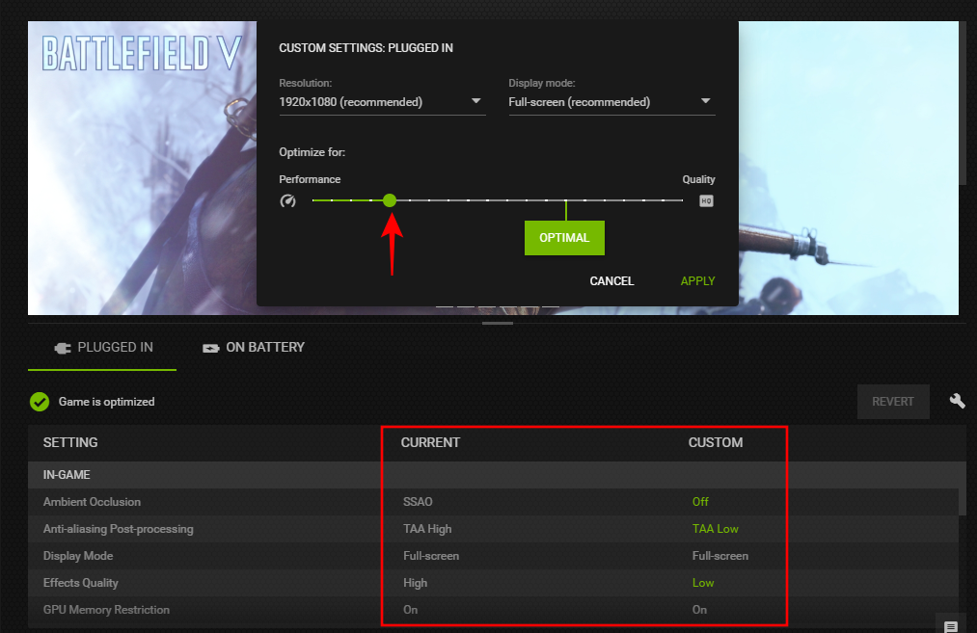Screen dimensions: 977x633
Task: Cancel the custom settings dialog
Action: pyautogui.click(x=611, y=281)
